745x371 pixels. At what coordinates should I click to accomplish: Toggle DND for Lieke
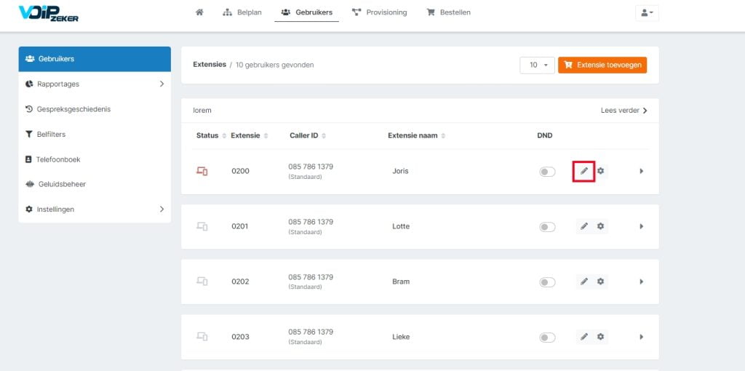(x=547, y=338)
